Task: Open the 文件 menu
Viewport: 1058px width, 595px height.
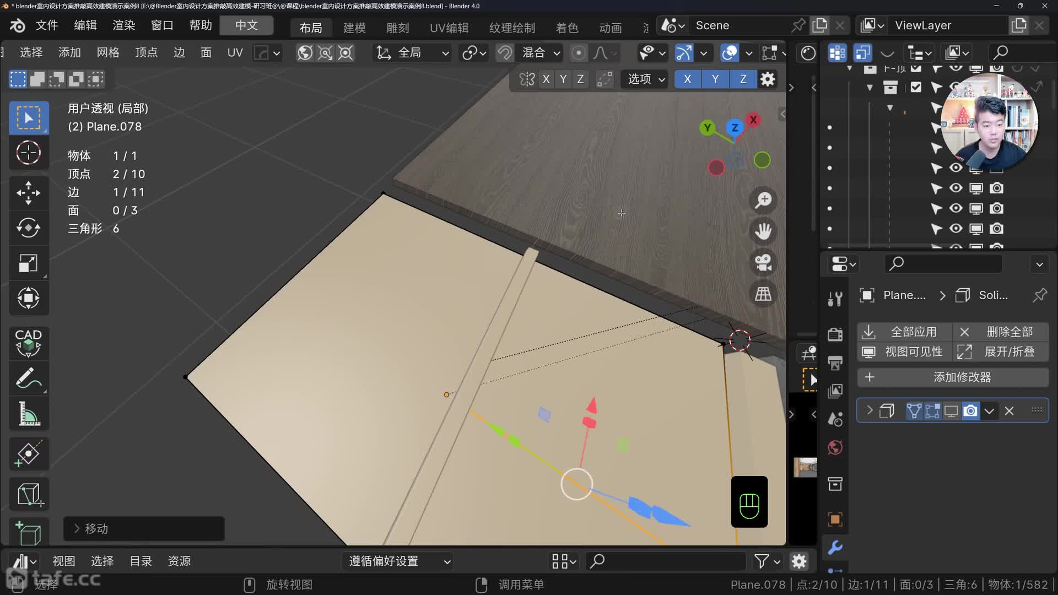Action: click(x=46, y=25)
